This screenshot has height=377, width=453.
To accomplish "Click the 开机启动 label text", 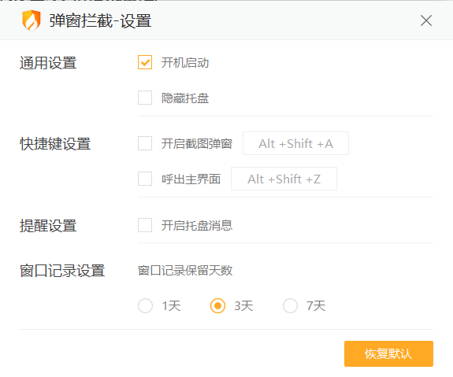I will tap(185, 63).
